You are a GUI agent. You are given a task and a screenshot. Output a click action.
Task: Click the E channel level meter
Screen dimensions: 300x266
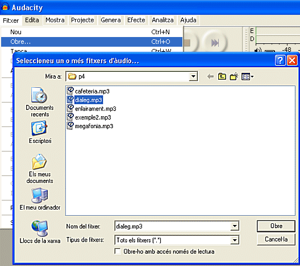[278, 31]
